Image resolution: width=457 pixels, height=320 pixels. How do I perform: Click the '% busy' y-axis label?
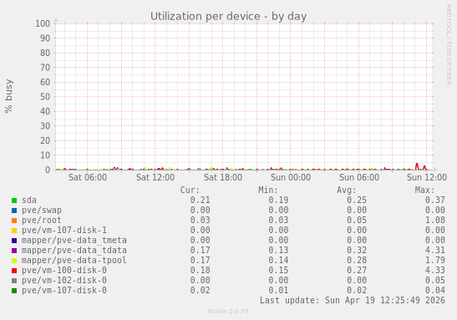tap(8, 96)
